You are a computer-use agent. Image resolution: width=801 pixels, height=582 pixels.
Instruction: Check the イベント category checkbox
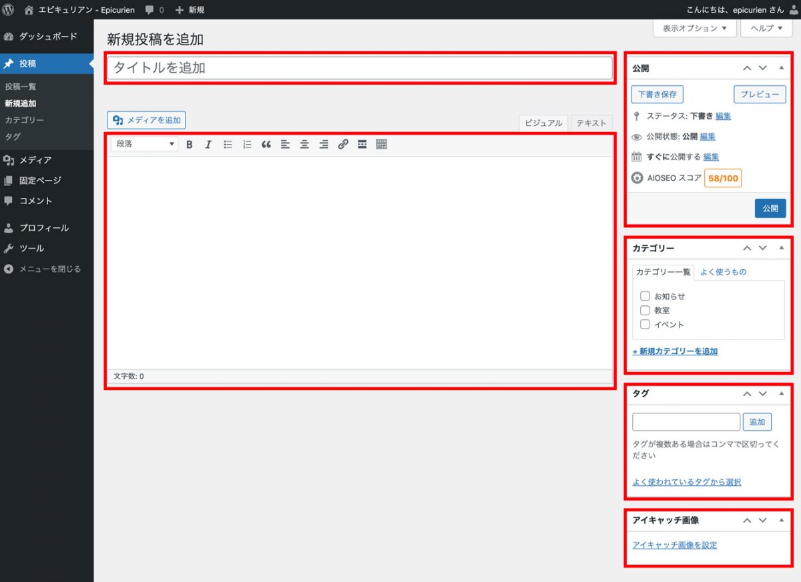(x=645, y=325)
